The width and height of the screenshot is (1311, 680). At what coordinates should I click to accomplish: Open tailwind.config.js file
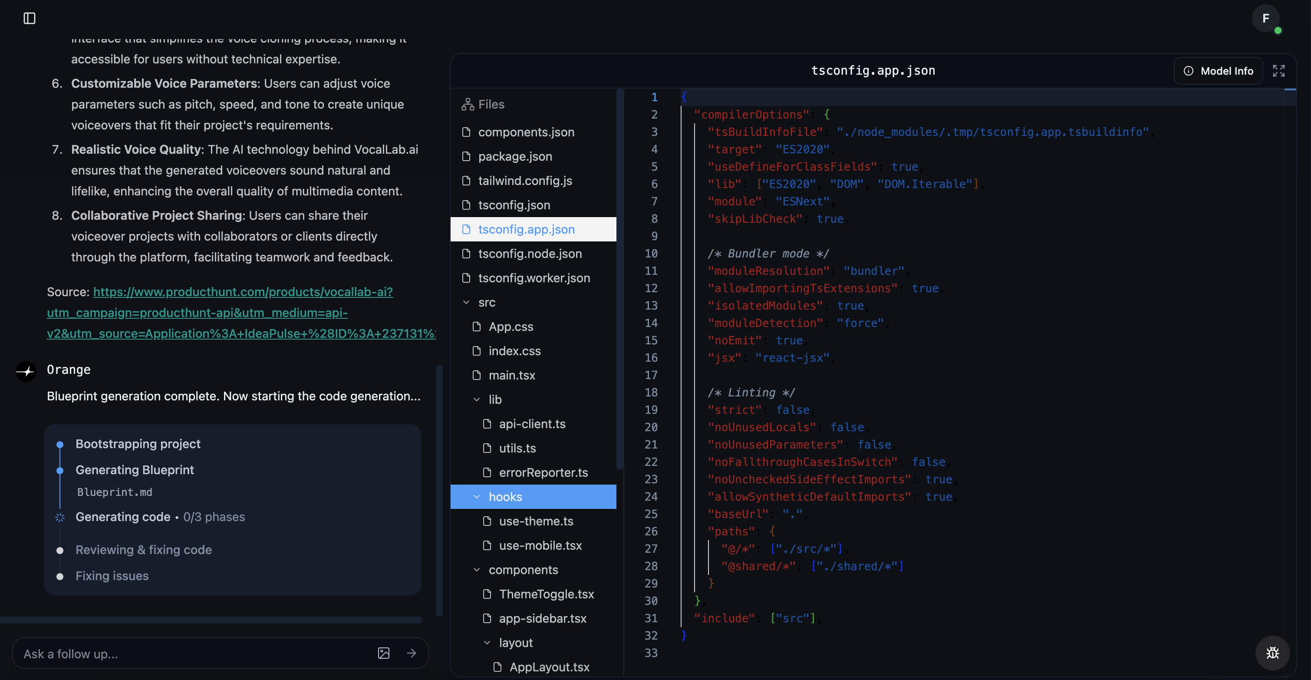coord(525,181)
